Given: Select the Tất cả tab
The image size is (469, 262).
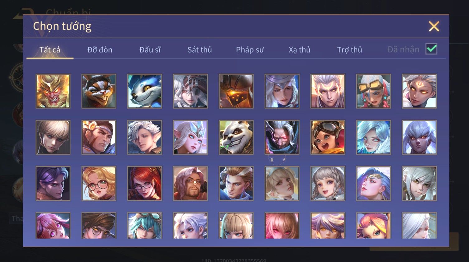Looking at the screenshot, I should click(x=50, y=49).
